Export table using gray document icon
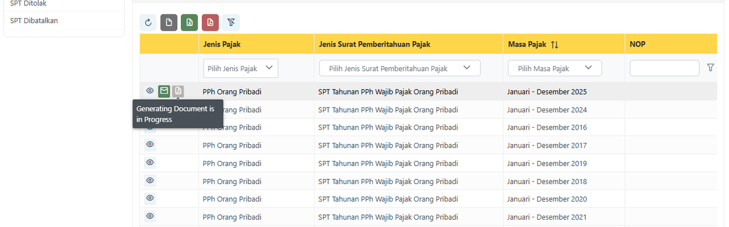This screenshot has width=729, height=227. [169, 23]
